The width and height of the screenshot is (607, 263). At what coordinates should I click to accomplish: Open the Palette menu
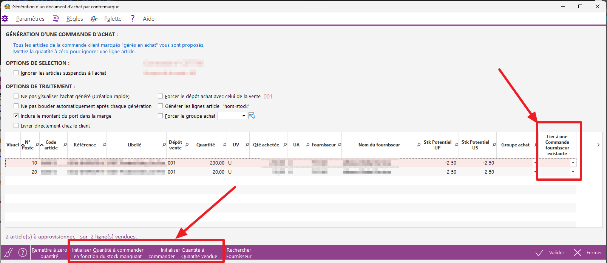click(113, 18)
